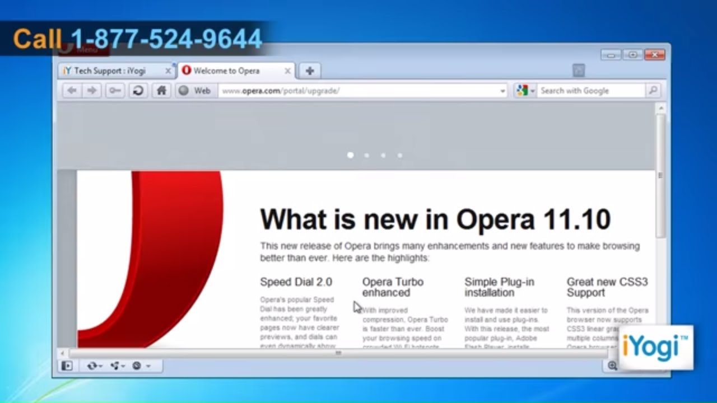
Task: Click the Search with Google field
Action: [592, 91]
